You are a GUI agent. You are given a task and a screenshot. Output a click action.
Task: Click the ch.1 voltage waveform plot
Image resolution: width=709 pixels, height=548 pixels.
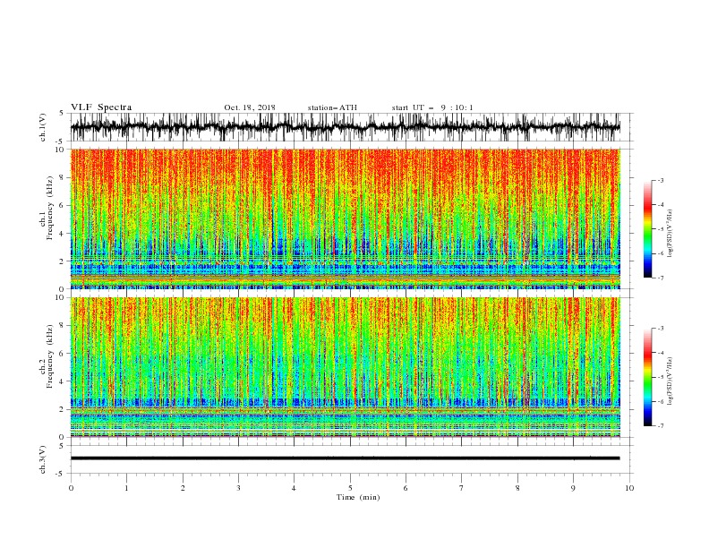coord(345,127)
